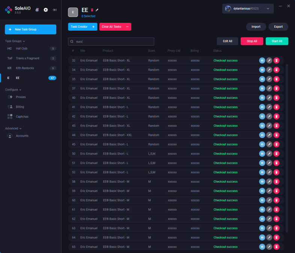Delete the EE task group via header trash icon
295x253 pixels.
pyautogui.click(x=92, y=10)
